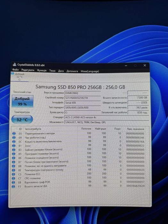Image resolution: width=168 pixels, height=224 pixels.
Task: Click the raw value 00039A82F639
Action: 135,186
